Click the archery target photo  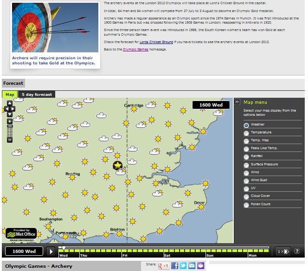point(55,27)
